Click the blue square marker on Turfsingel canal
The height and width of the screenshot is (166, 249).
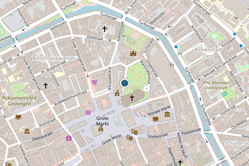click(x=176, y=47)
